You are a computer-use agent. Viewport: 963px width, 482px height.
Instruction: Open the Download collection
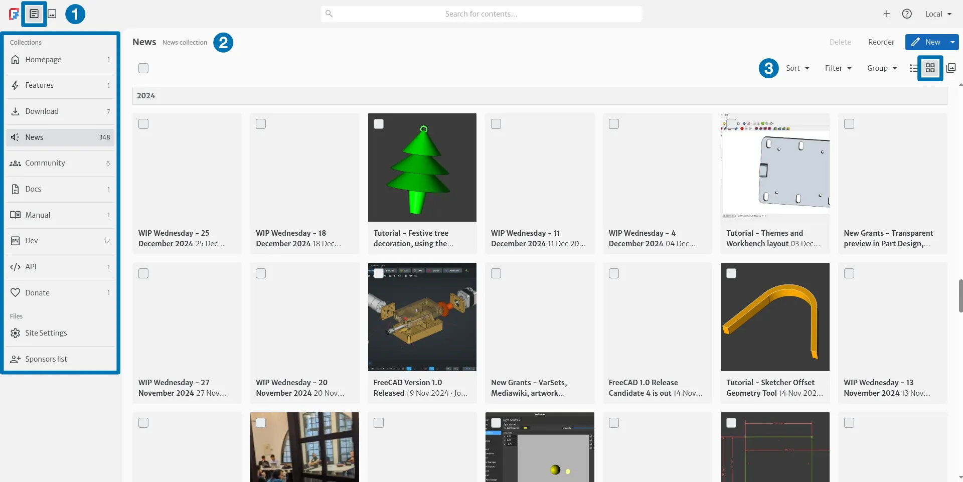point(60,111)
